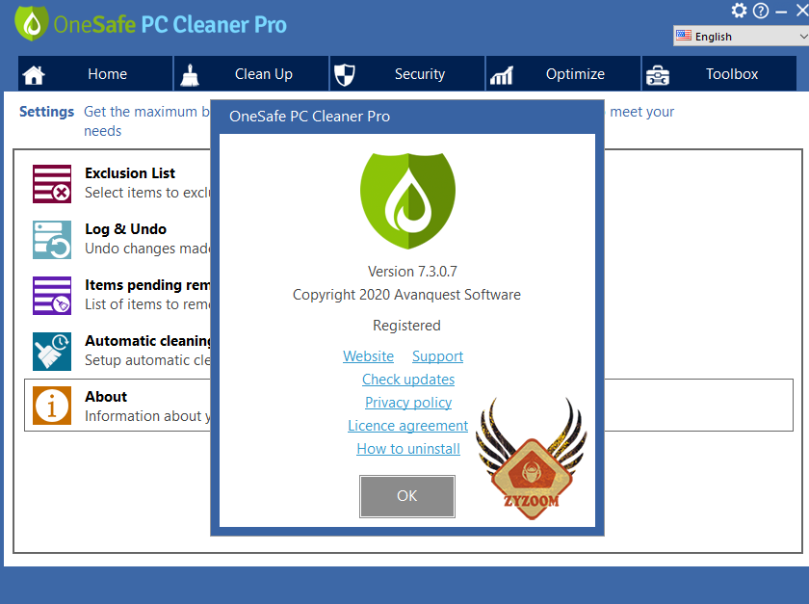Screen dimensions: 809x604
Task: Open the Licence agreement link
Action: click(407, 426)
